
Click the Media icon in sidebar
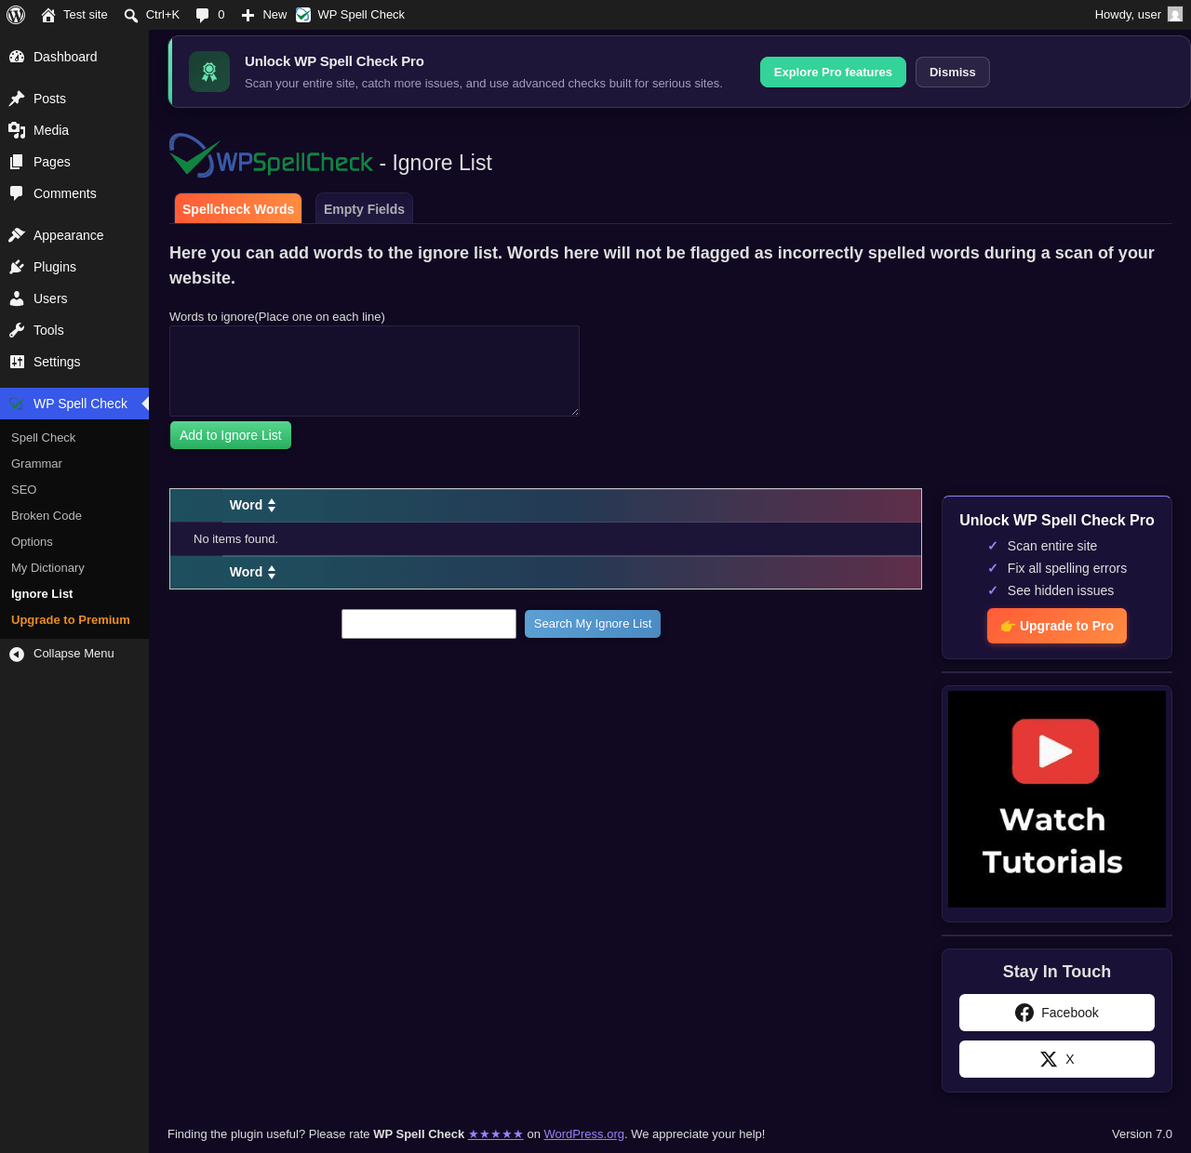pyautogui.click(x=17, y=130)
